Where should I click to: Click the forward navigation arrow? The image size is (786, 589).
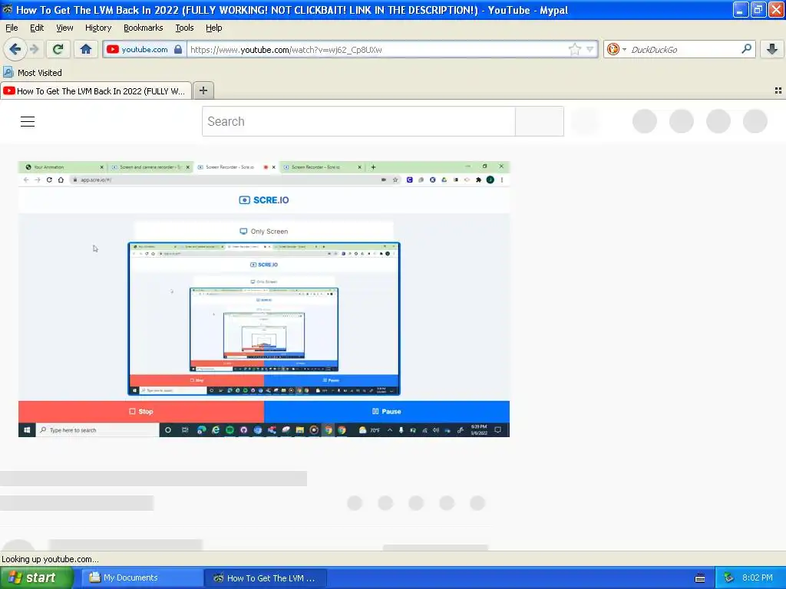pos(34,49)
